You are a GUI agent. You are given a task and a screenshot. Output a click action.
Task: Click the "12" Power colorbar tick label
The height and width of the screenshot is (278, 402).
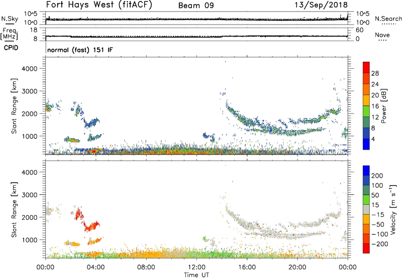click(375, 117)
